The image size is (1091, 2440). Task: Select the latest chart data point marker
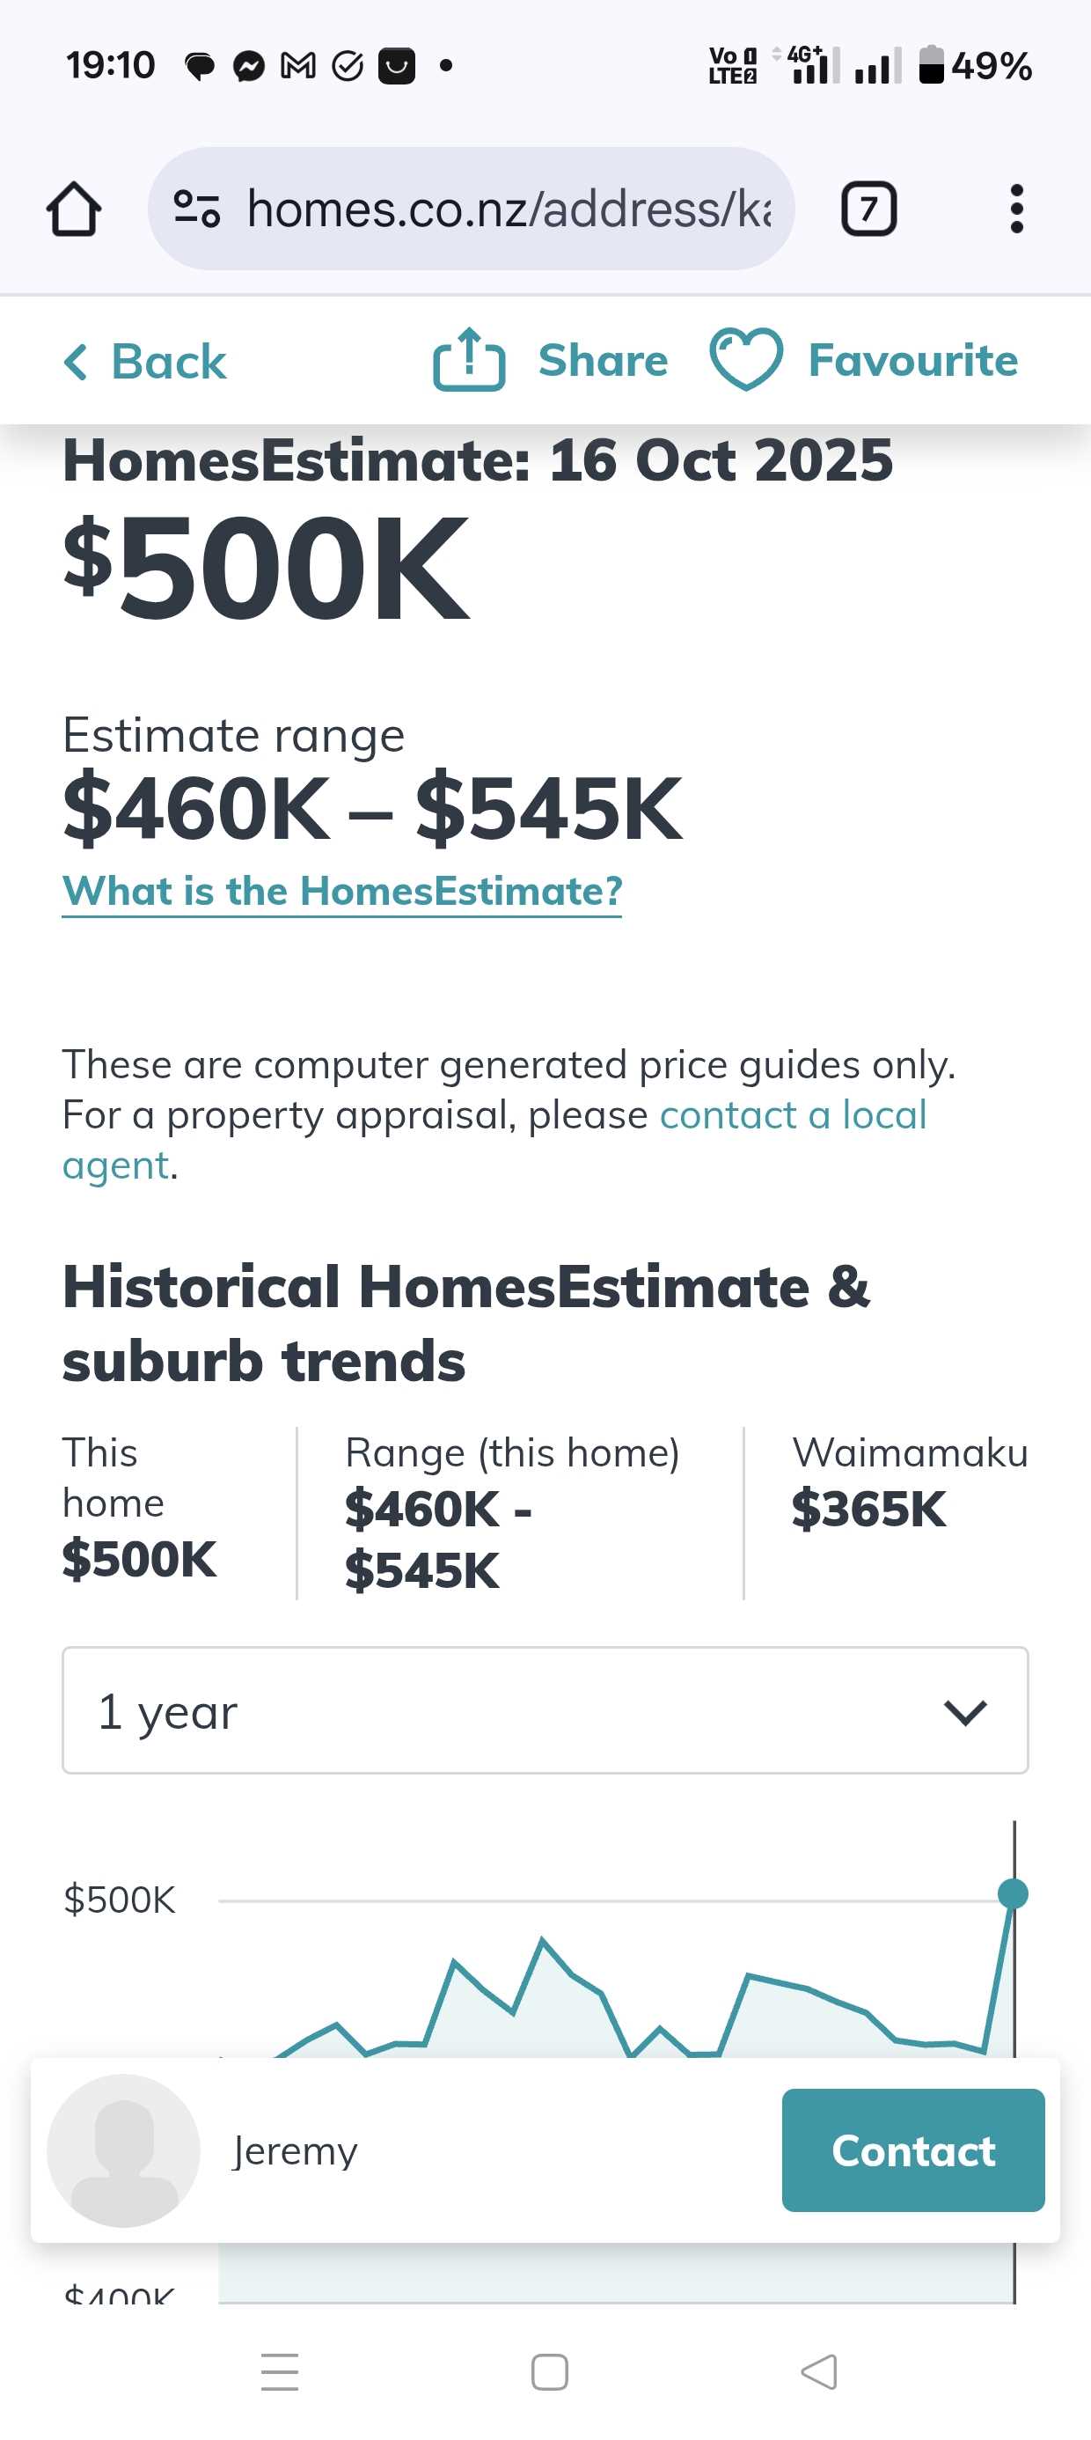(1013, 1893)
